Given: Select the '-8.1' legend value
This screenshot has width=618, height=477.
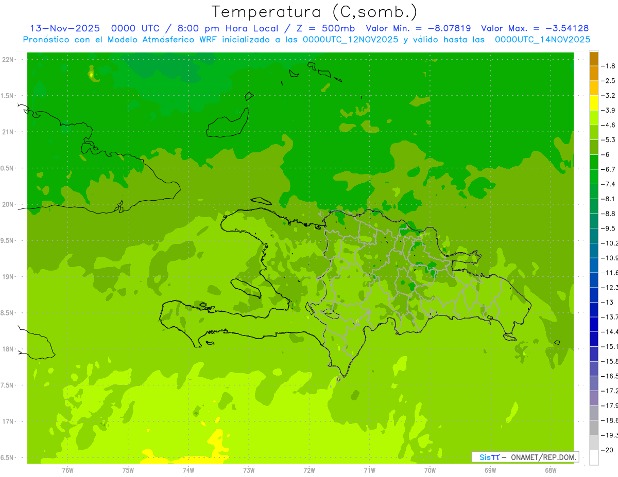Looking at the screenshot, I should pyautogui.click(x=608, y=199).
